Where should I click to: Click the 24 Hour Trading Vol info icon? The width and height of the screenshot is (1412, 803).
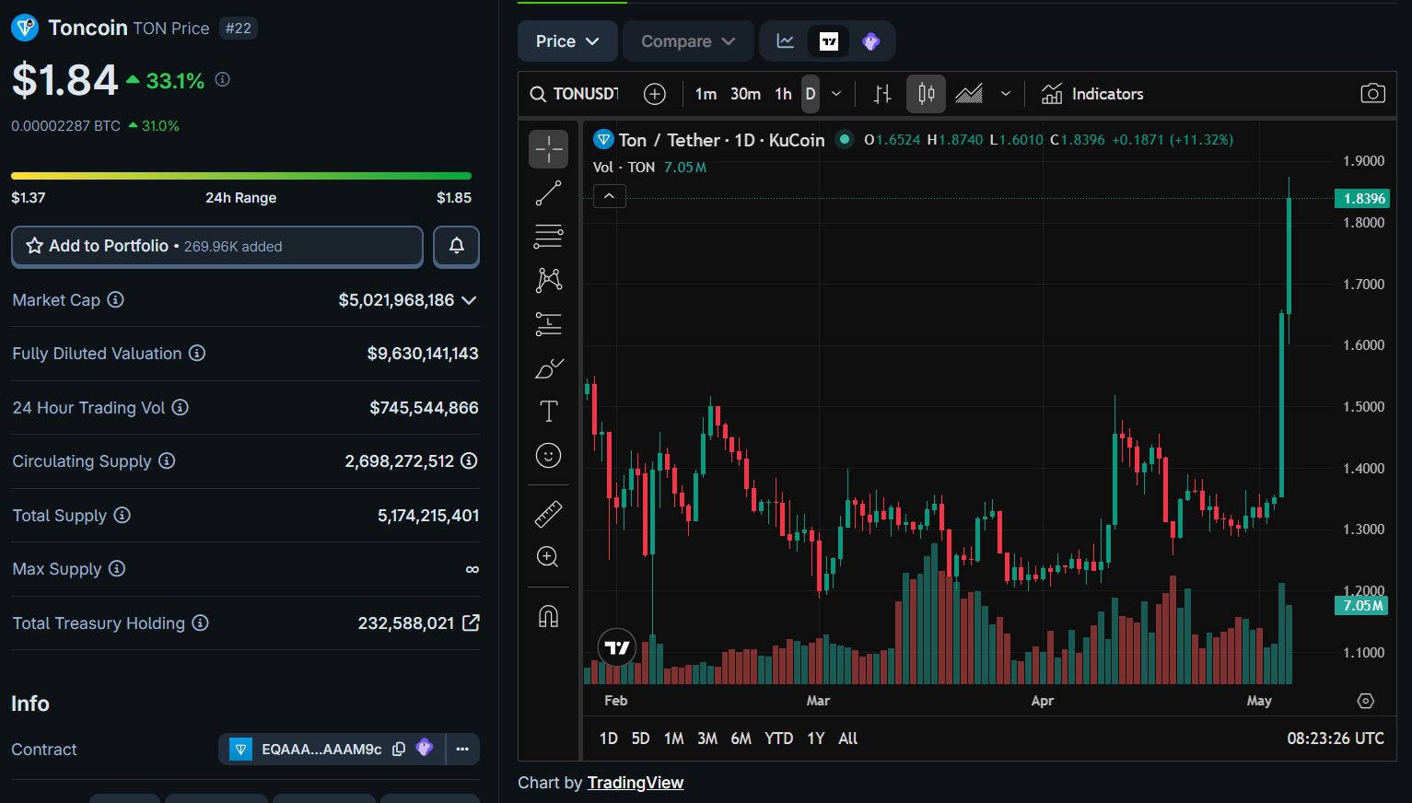click(x=181, y=407)
